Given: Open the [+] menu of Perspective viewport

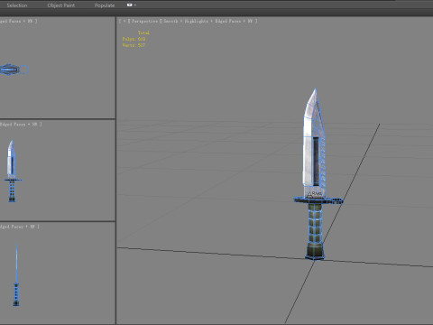Looking at the screenshot, I should [x=124, y=21].
